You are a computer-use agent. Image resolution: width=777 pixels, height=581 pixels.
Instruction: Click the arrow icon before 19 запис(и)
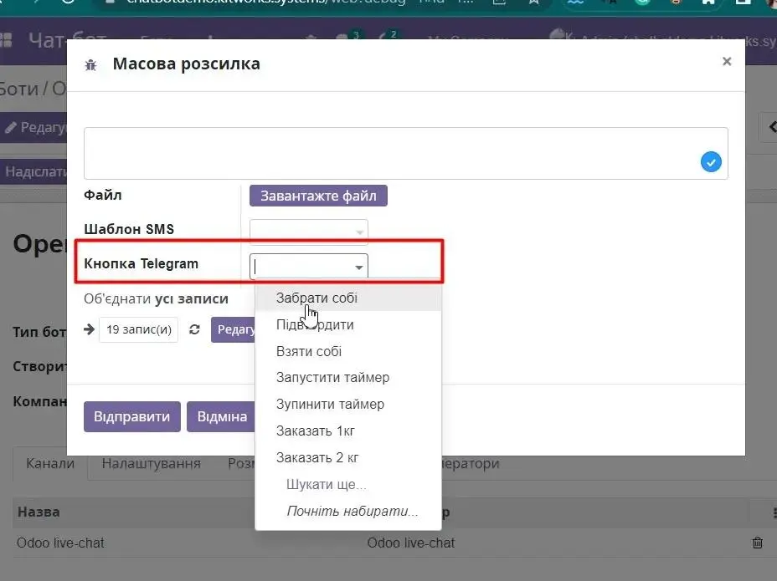[90, 329]
